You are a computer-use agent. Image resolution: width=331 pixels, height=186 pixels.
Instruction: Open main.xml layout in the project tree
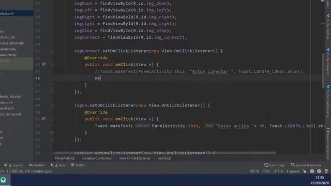click(6, 102)
